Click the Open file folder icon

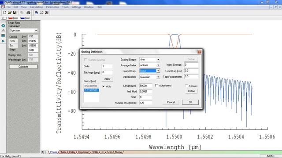click(10, 13)
